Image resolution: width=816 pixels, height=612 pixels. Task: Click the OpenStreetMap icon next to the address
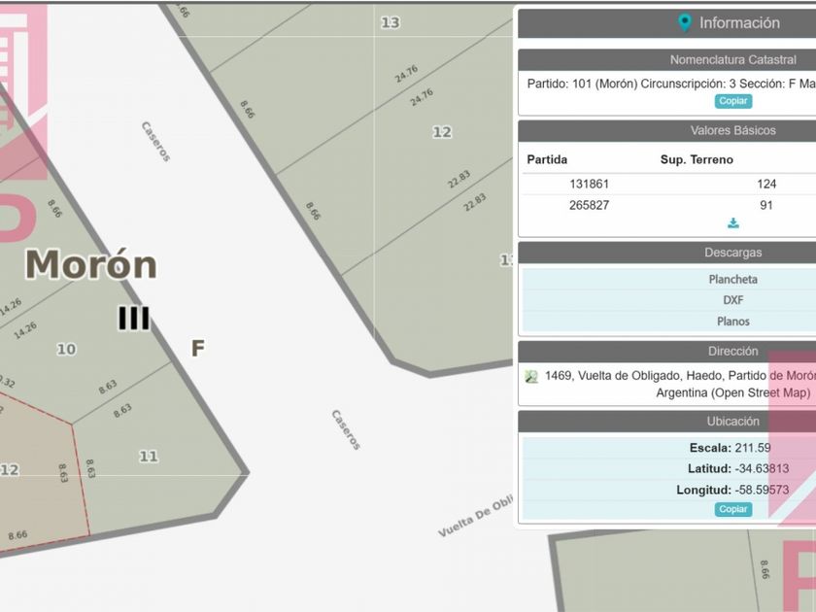[531, 376]
